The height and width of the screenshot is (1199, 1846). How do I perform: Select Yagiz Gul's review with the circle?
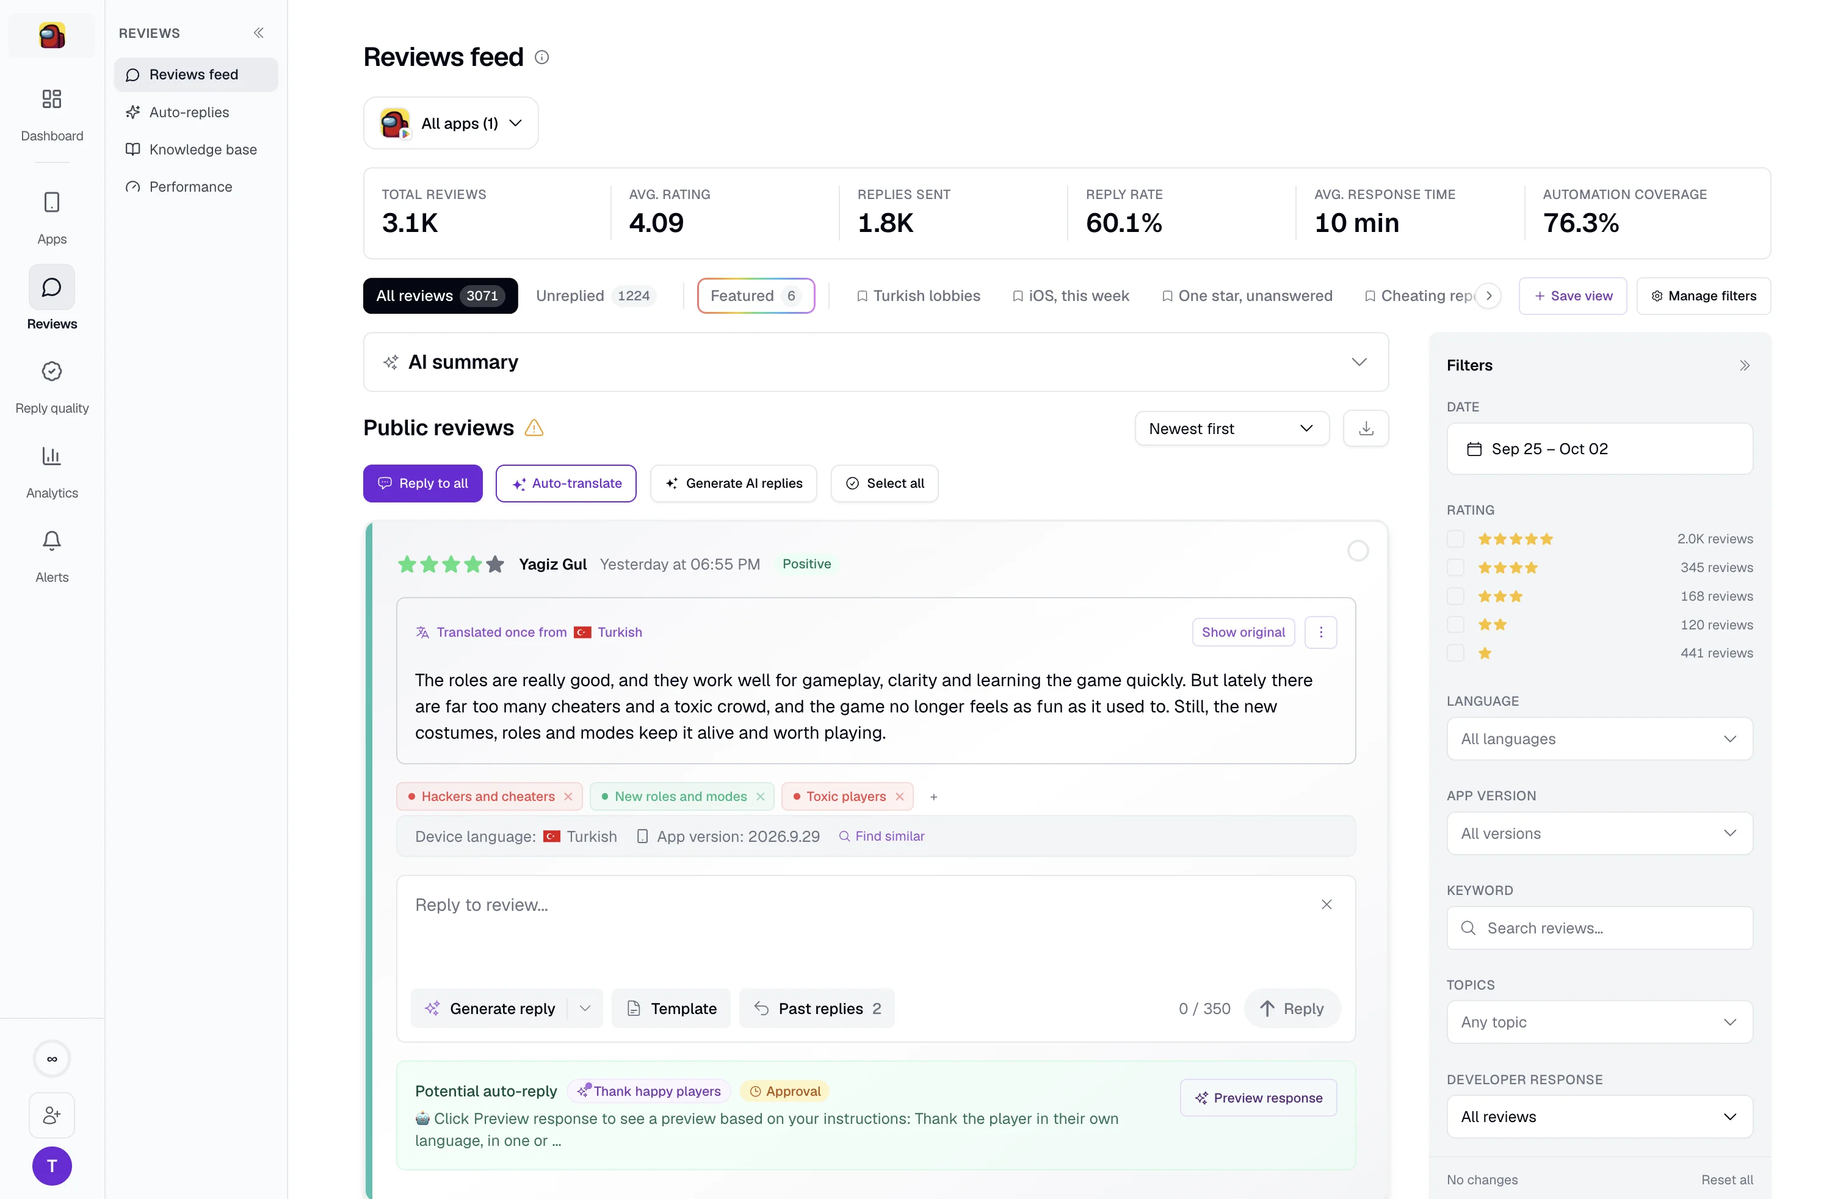1358,551
